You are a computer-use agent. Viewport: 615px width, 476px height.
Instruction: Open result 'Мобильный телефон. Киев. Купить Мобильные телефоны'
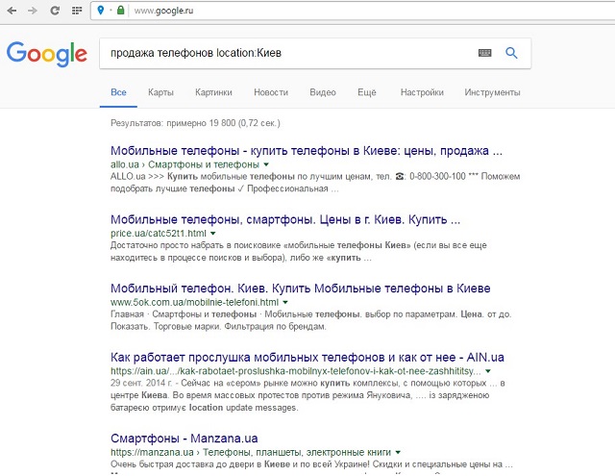(x=301, y=288)
